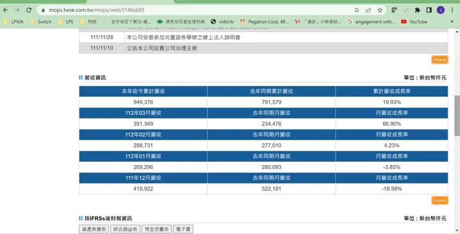Click the 112年03月營收 header
Image resolution: width=460 pixels, height=234 pixels.
point(143,113)
